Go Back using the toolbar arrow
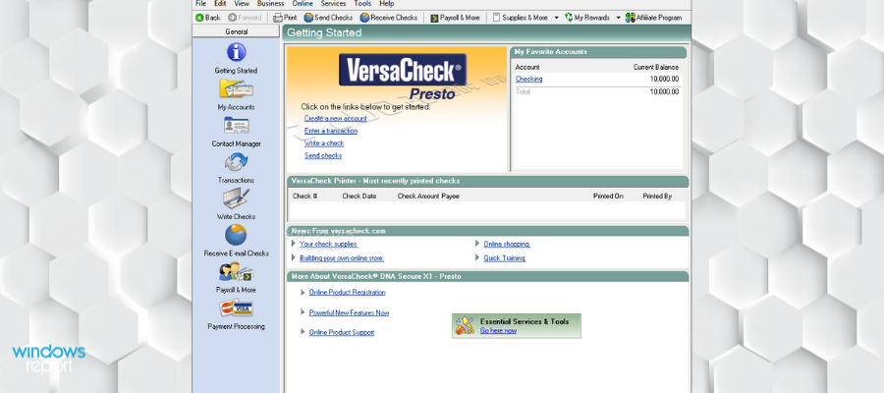884x393 pixels. [208, 18]
